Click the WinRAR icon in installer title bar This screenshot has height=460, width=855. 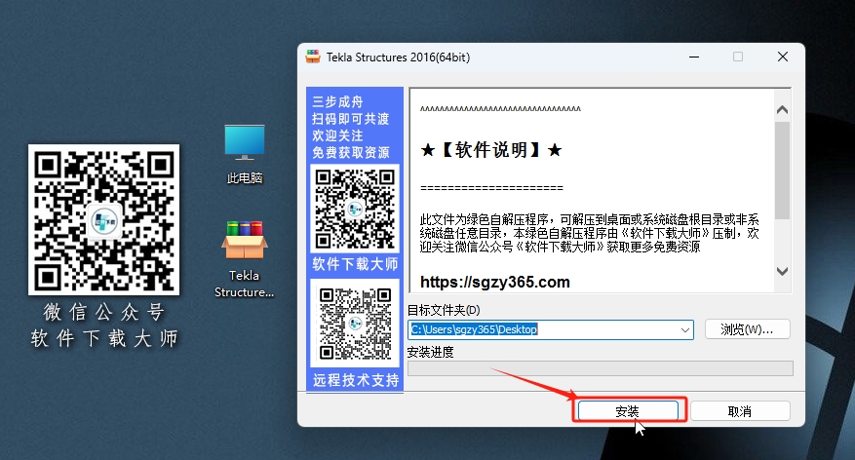point(313,57)
